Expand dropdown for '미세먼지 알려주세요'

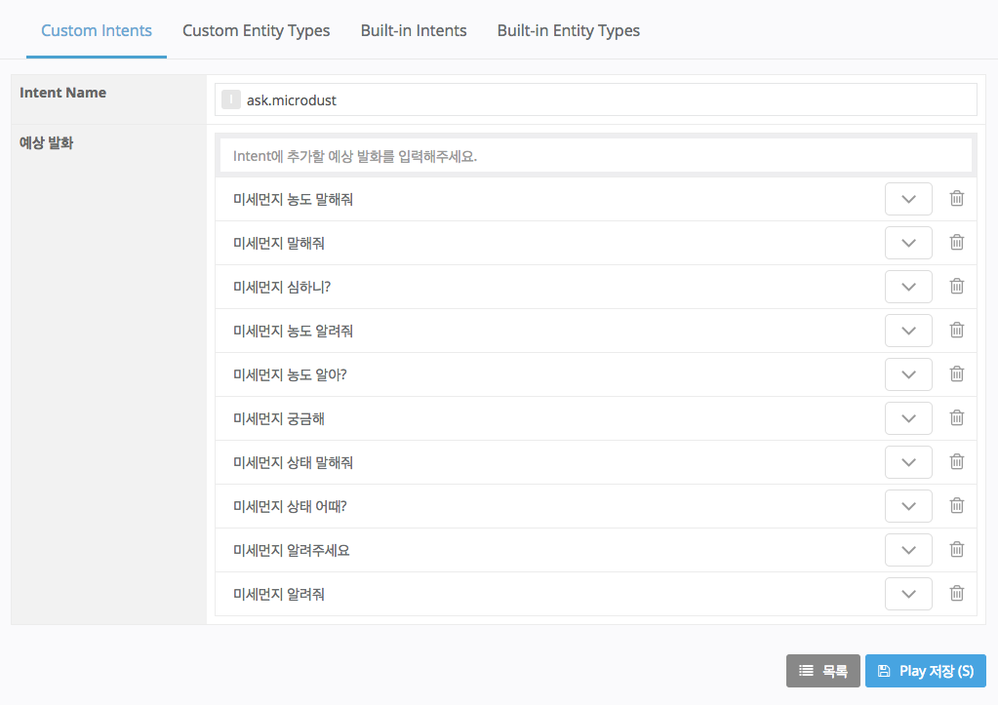click(x=908, y=550)
